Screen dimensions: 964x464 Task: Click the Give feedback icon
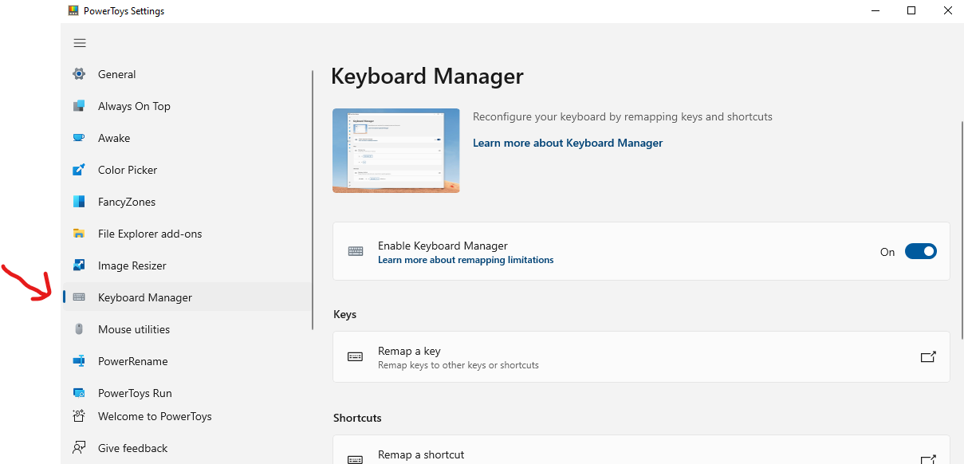(79, 448)
